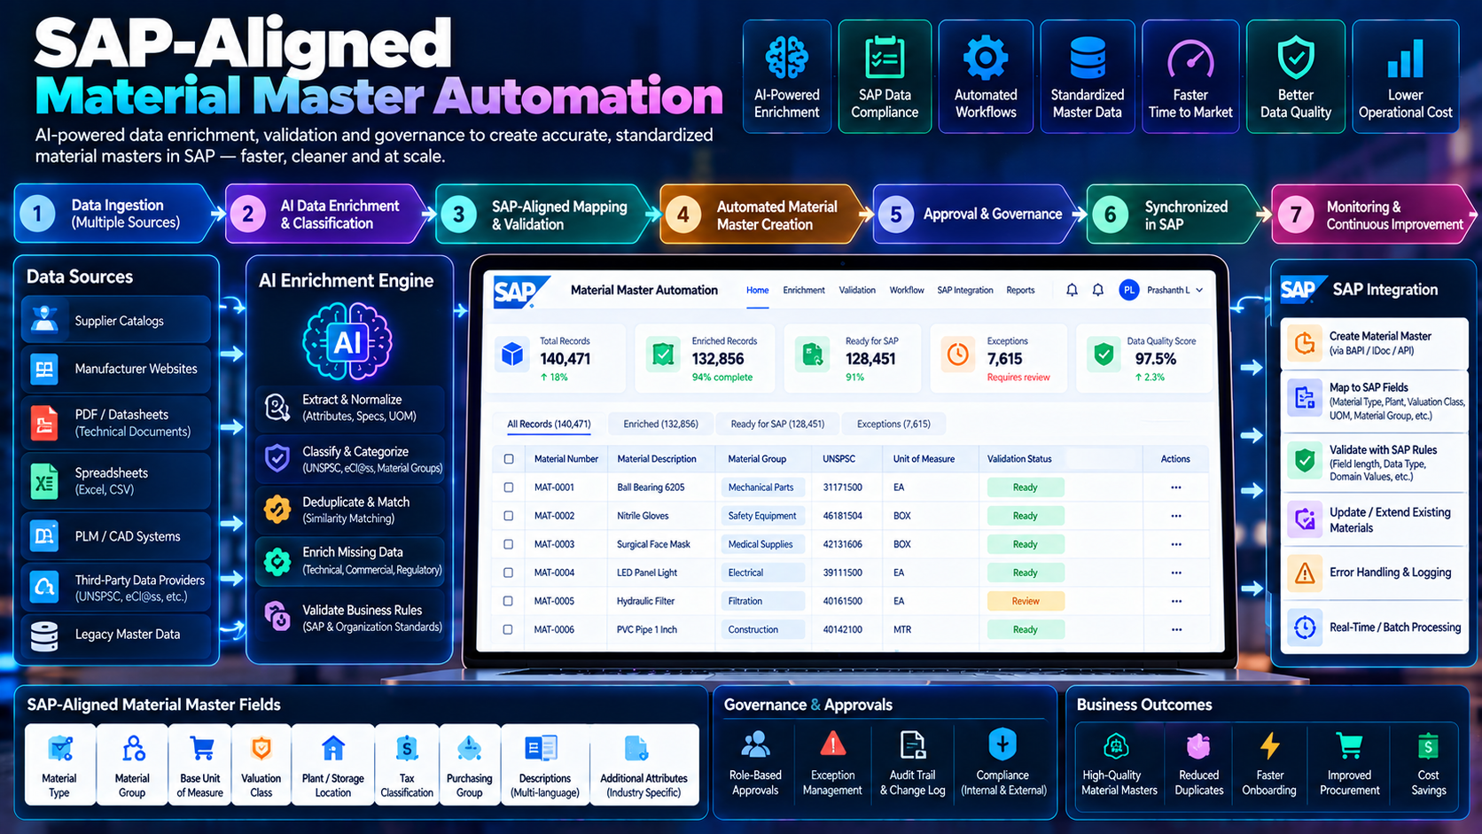This screenshot has height=834, width=1482.
Task: Open the Enrichment menu item
Action: pos(804,290)
